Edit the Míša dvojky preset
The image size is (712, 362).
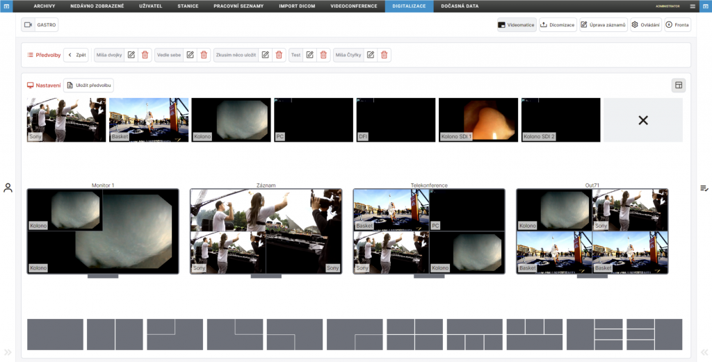click(x=131, y=55)
